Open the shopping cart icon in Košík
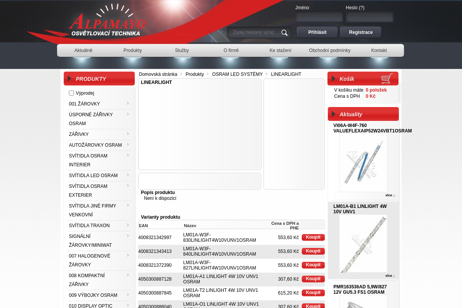 (x=387, y=79)
